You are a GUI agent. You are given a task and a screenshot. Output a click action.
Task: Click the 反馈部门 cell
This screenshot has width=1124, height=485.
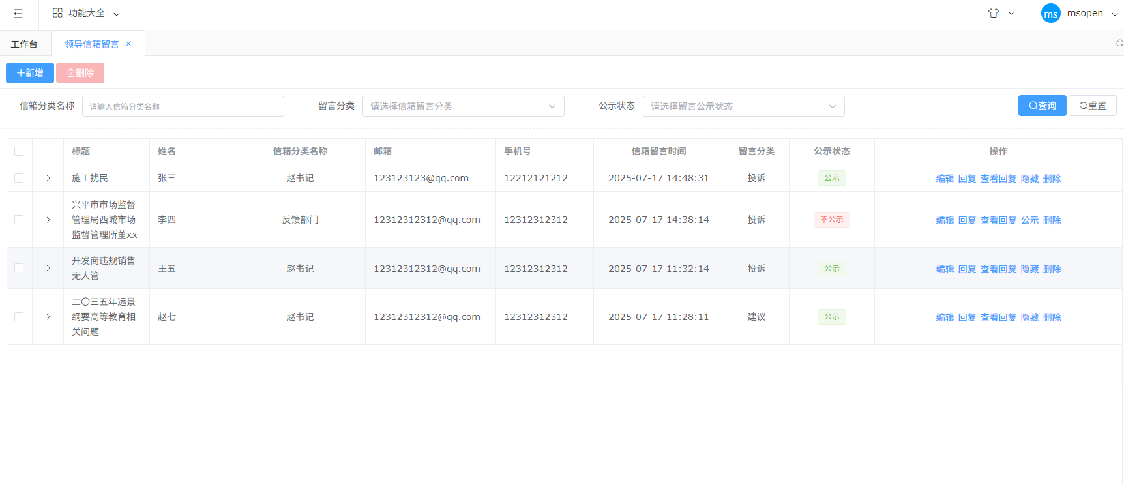tap(300, 220)
